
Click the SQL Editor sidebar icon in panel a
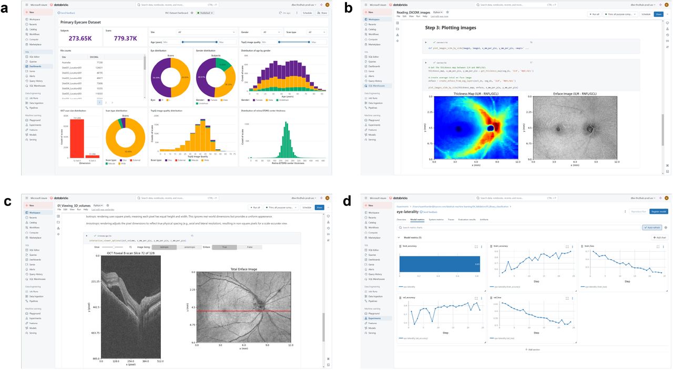click(x=27, y=56)
